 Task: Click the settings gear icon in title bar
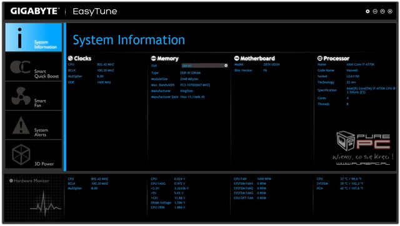pyautogui.click(x=367, y=11)
